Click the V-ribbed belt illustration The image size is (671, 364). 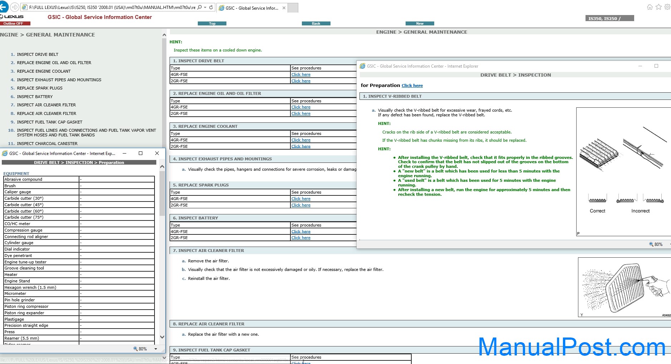(624, 171)
